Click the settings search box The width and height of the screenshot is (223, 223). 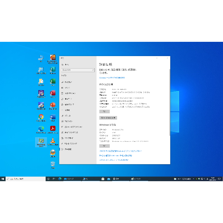(78, 70)
